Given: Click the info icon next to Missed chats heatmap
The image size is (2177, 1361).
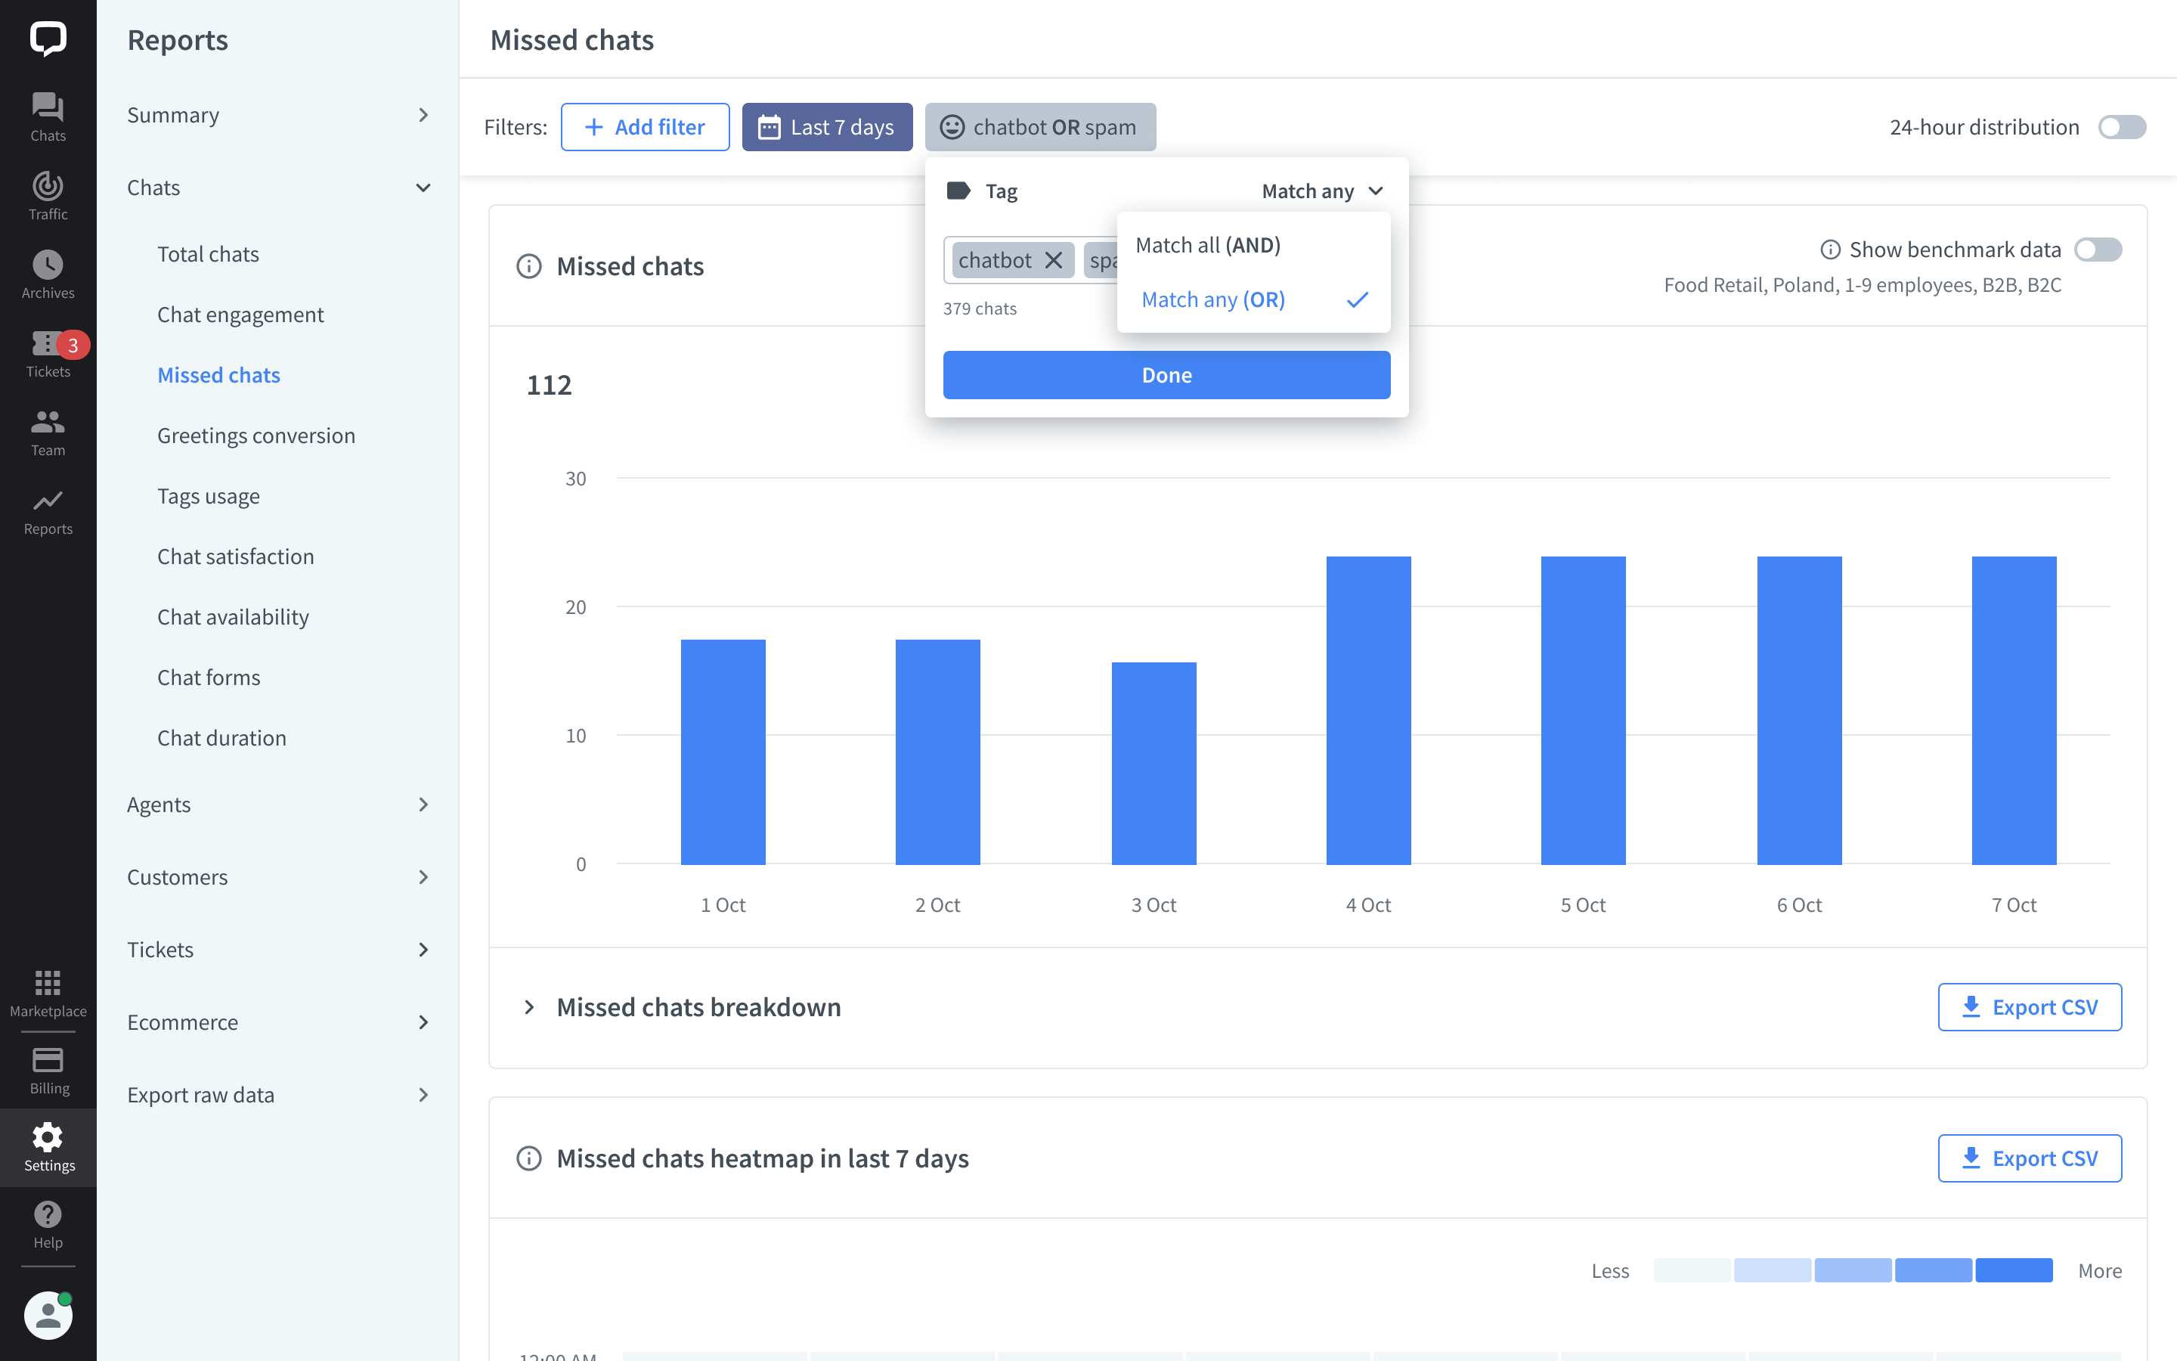Looking at the screenshot, I should (x=529, y=1158).
